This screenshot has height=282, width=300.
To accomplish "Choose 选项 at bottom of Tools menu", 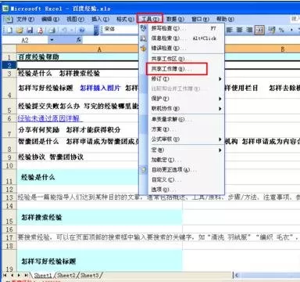I will pos(181,190).
